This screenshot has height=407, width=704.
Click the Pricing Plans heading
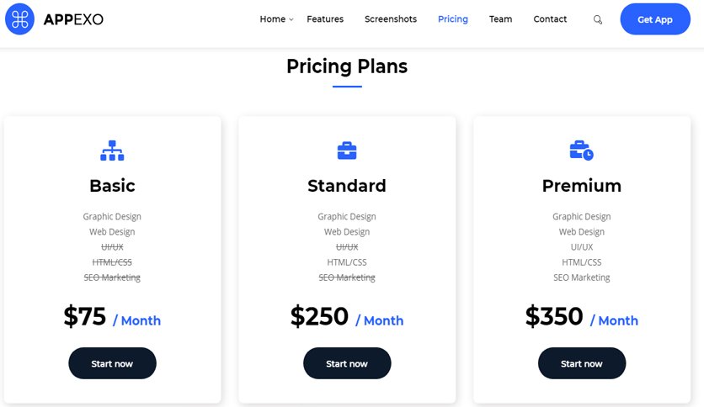(347, 66)
